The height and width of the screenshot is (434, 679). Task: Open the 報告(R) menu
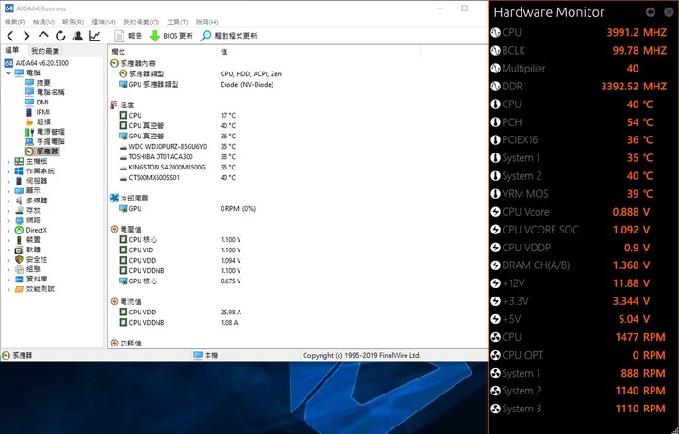(74, 22)
